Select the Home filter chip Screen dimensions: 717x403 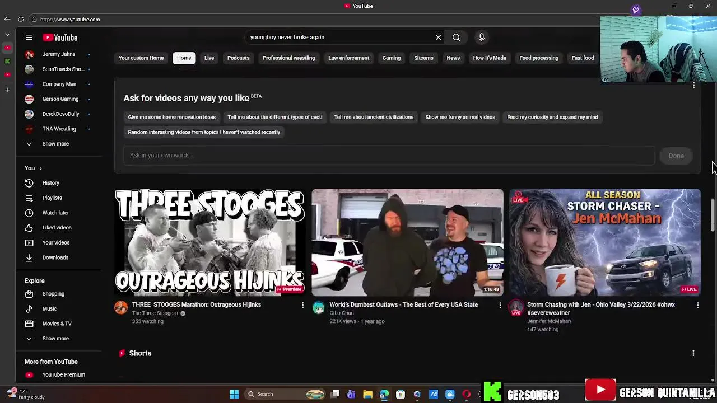point(184,58)
